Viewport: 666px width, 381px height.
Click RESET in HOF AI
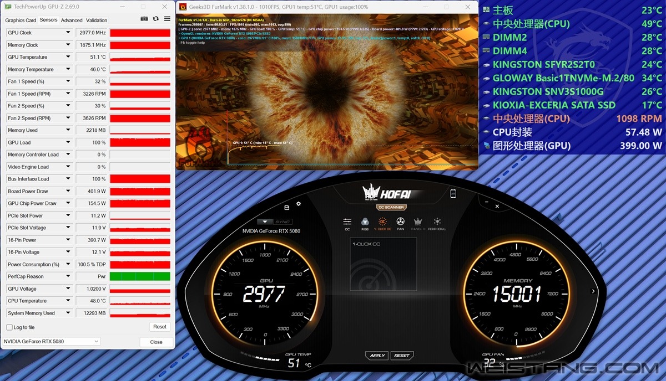click(402, 356)
